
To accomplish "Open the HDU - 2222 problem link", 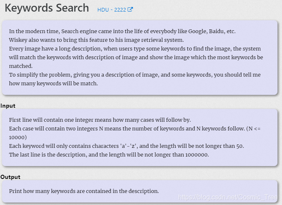I will [x=115, y=10].
